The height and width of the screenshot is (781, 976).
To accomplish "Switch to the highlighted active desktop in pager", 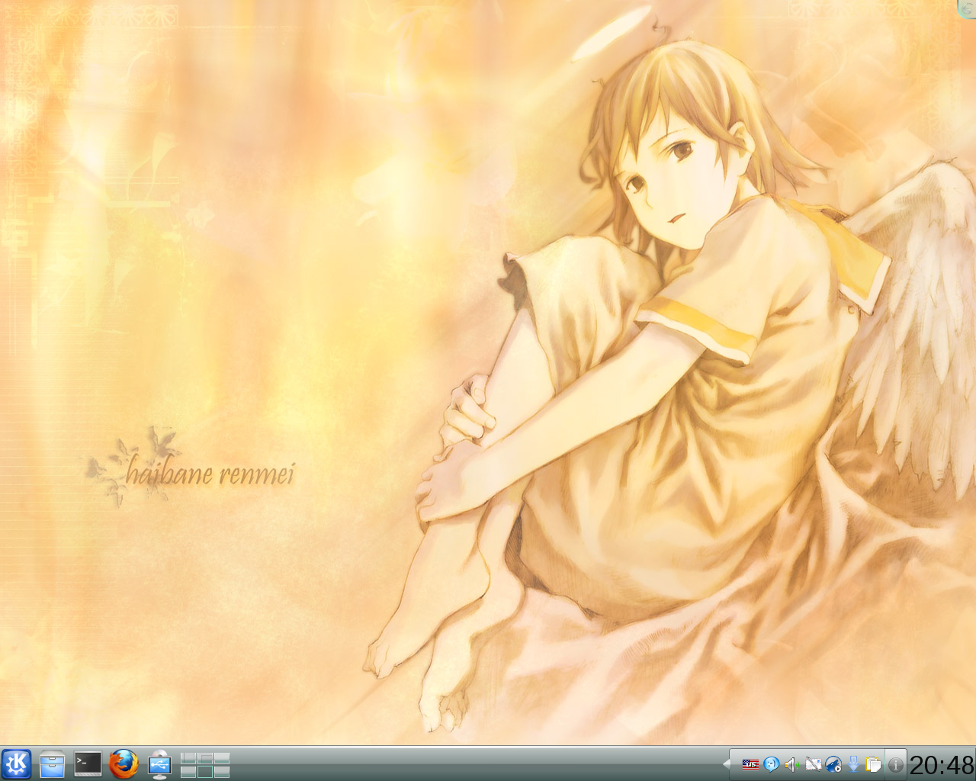I will click(205, 772).
